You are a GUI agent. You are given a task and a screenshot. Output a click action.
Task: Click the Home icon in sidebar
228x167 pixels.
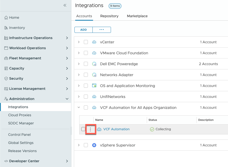6,18
